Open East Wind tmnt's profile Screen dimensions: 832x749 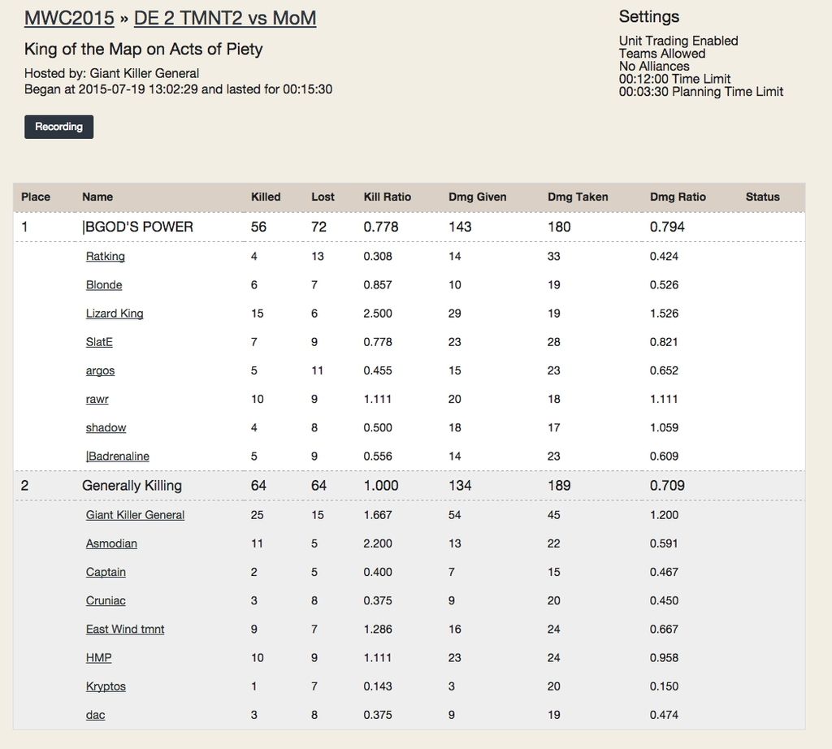[125, 629]
